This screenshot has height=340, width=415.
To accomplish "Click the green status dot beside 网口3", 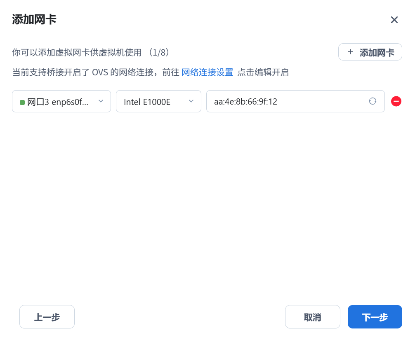I will pyautogui.click(x=21, y=101).
